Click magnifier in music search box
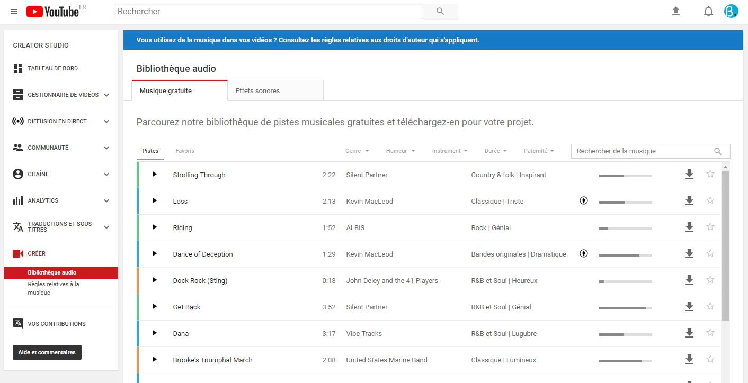Viewport: 748px width, 383px height. tap(718, 151)
